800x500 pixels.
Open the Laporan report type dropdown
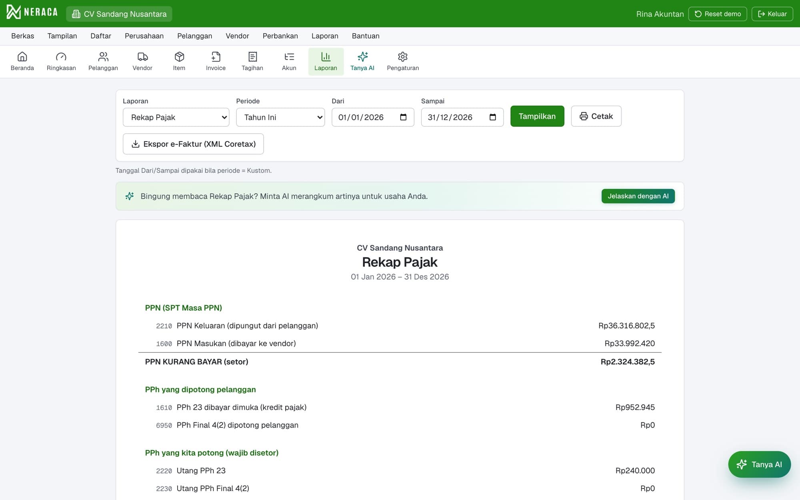(176, 117)
